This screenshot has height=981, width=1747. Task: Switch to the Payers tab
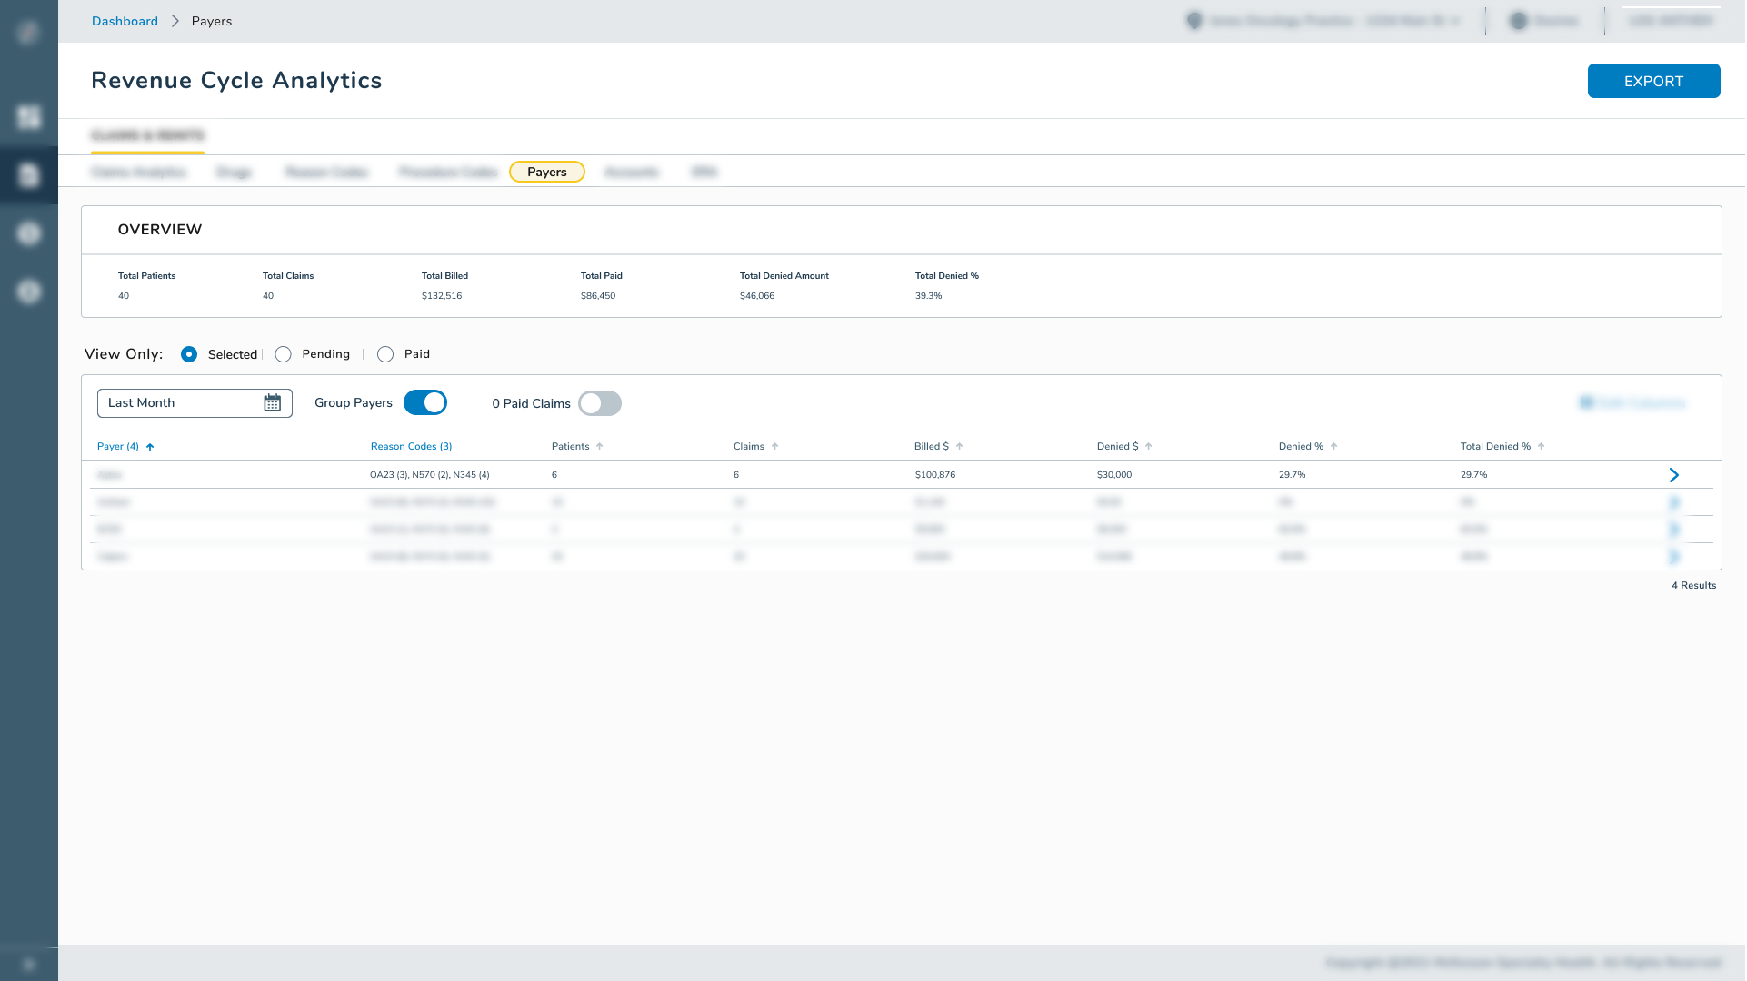click(x=547, y=172)
